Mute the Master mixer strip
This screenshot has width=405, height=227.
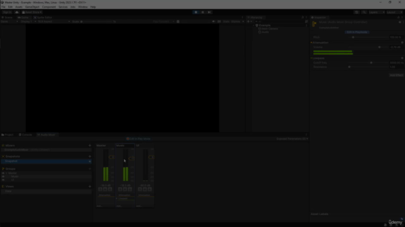pyautogui.click(x=105, y=189)
